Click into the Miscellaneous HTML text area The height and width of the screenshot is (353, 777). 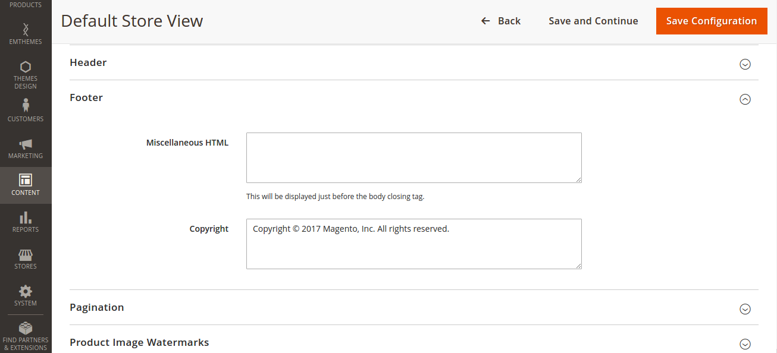point(413,157)
